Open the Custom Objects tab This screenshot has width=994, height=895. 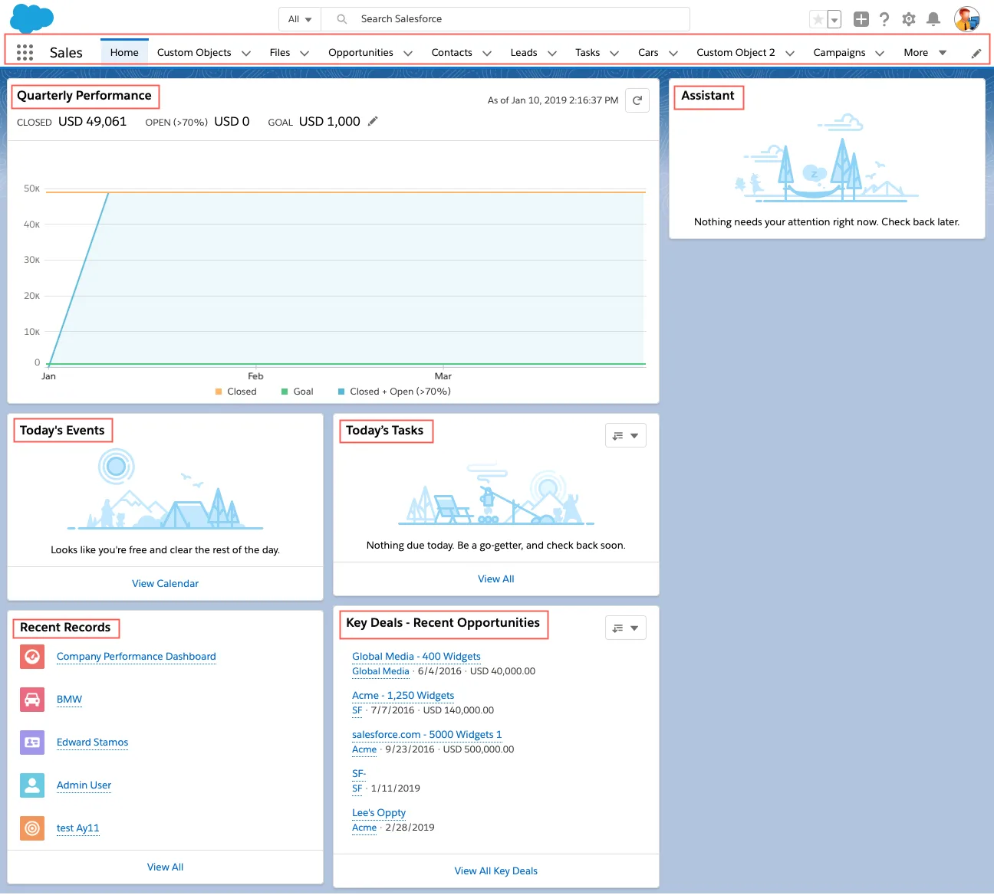(x=194, y=52)
